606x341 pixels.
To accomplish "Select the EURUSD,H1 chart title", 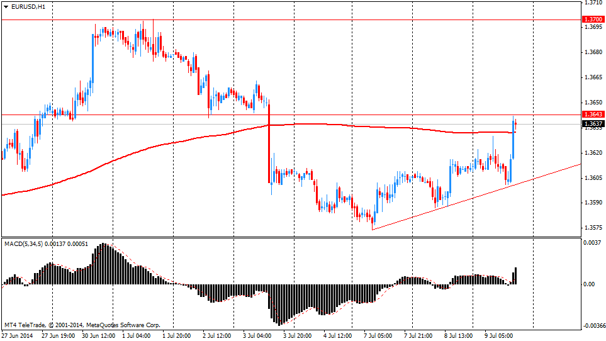I will point(28,6).
